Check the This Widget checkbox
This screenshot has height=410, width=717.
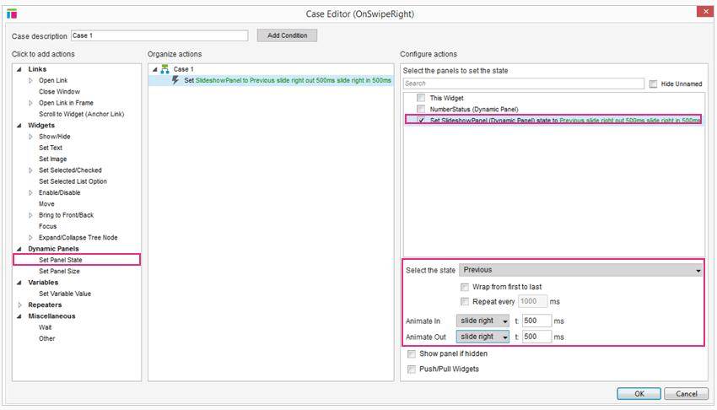[421, 98]
